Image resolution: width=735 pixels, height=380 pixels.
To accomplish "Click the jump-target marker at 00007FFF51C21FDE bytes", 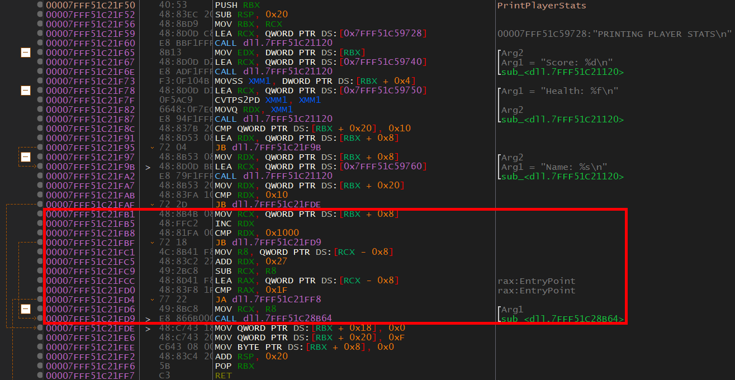I will [148, 328].
